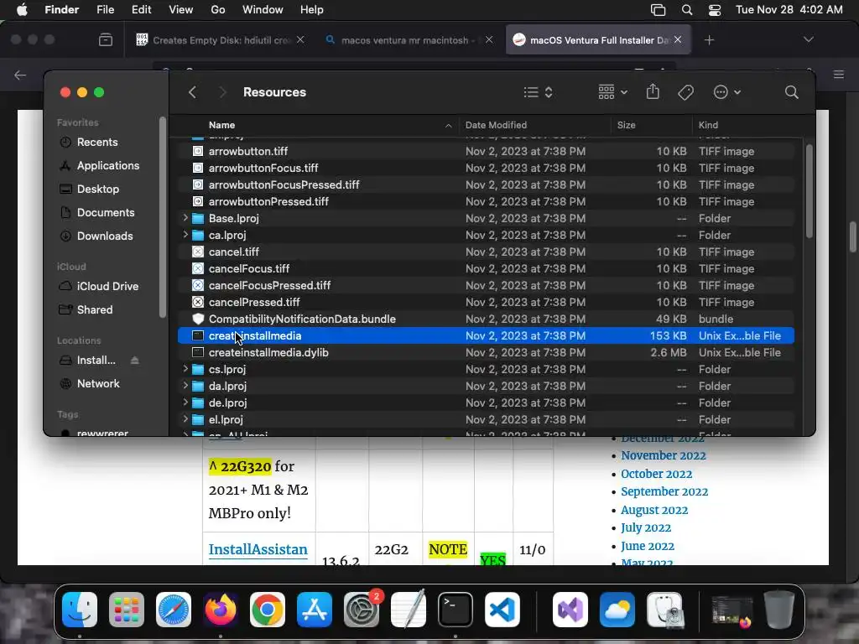Image resolution: width=859 pixels, height=644 pixels.
Task: Open the list view options switcher
Action: 538,92
